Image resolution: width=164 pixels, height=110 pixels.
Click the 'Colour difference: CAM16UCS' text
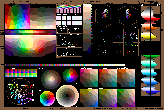coord(150,1)
